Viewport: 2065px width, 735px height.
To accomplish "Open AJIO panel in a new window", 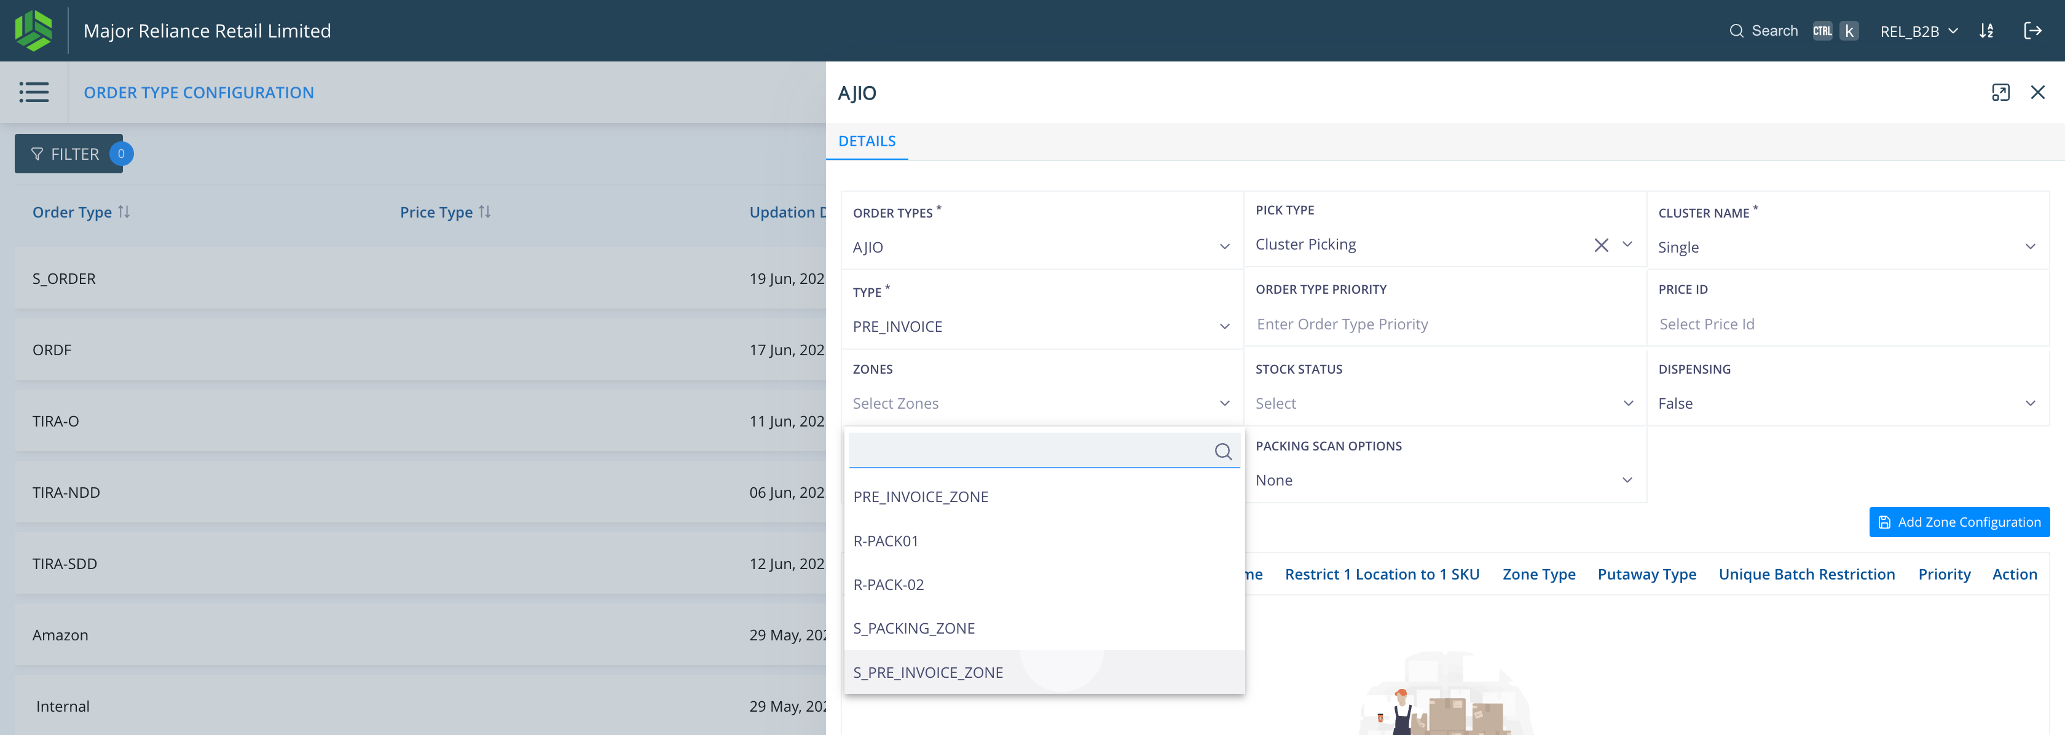I will click(x=2000, y=93).
